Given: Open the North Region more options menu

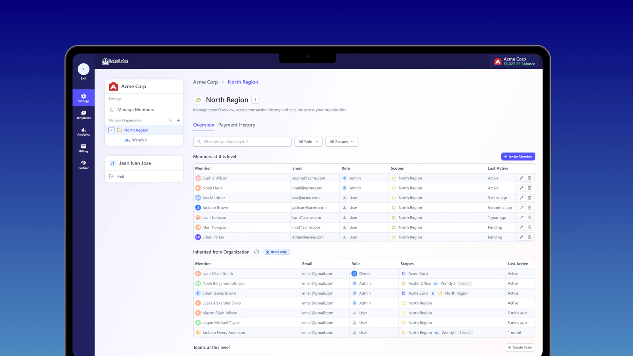Looking at the screenshot, I should (x=256, y=100).
